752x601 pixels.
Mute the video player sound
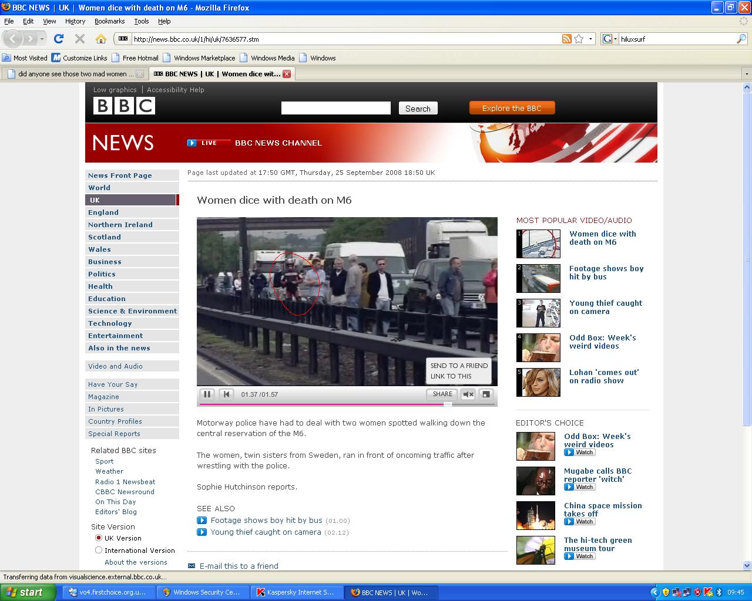click(468, 394)
